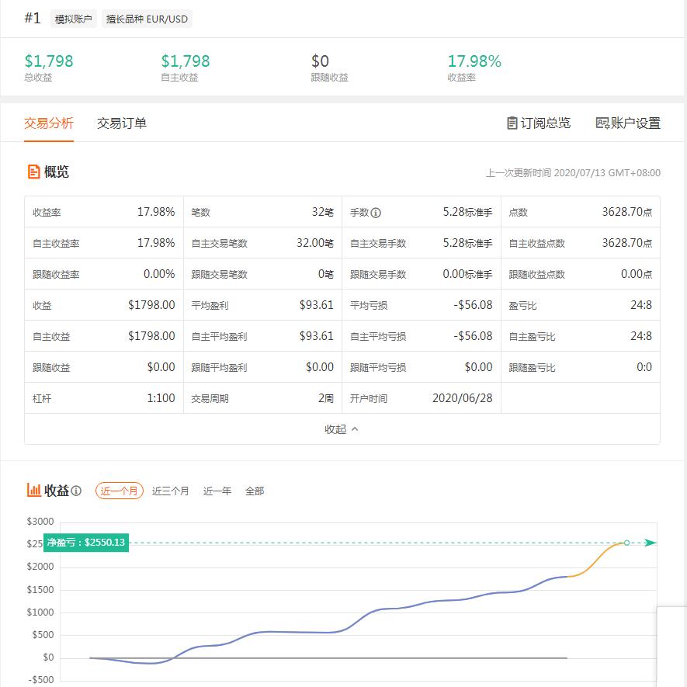This screenshot has width=687, height=687.
Task: Click the $3000 y-axis label
Action: click(x=40, y=522)
